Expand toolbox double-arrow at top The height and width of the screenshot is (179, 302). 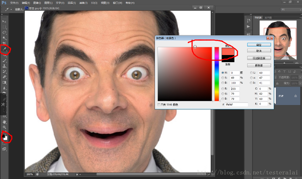(2, 14)
